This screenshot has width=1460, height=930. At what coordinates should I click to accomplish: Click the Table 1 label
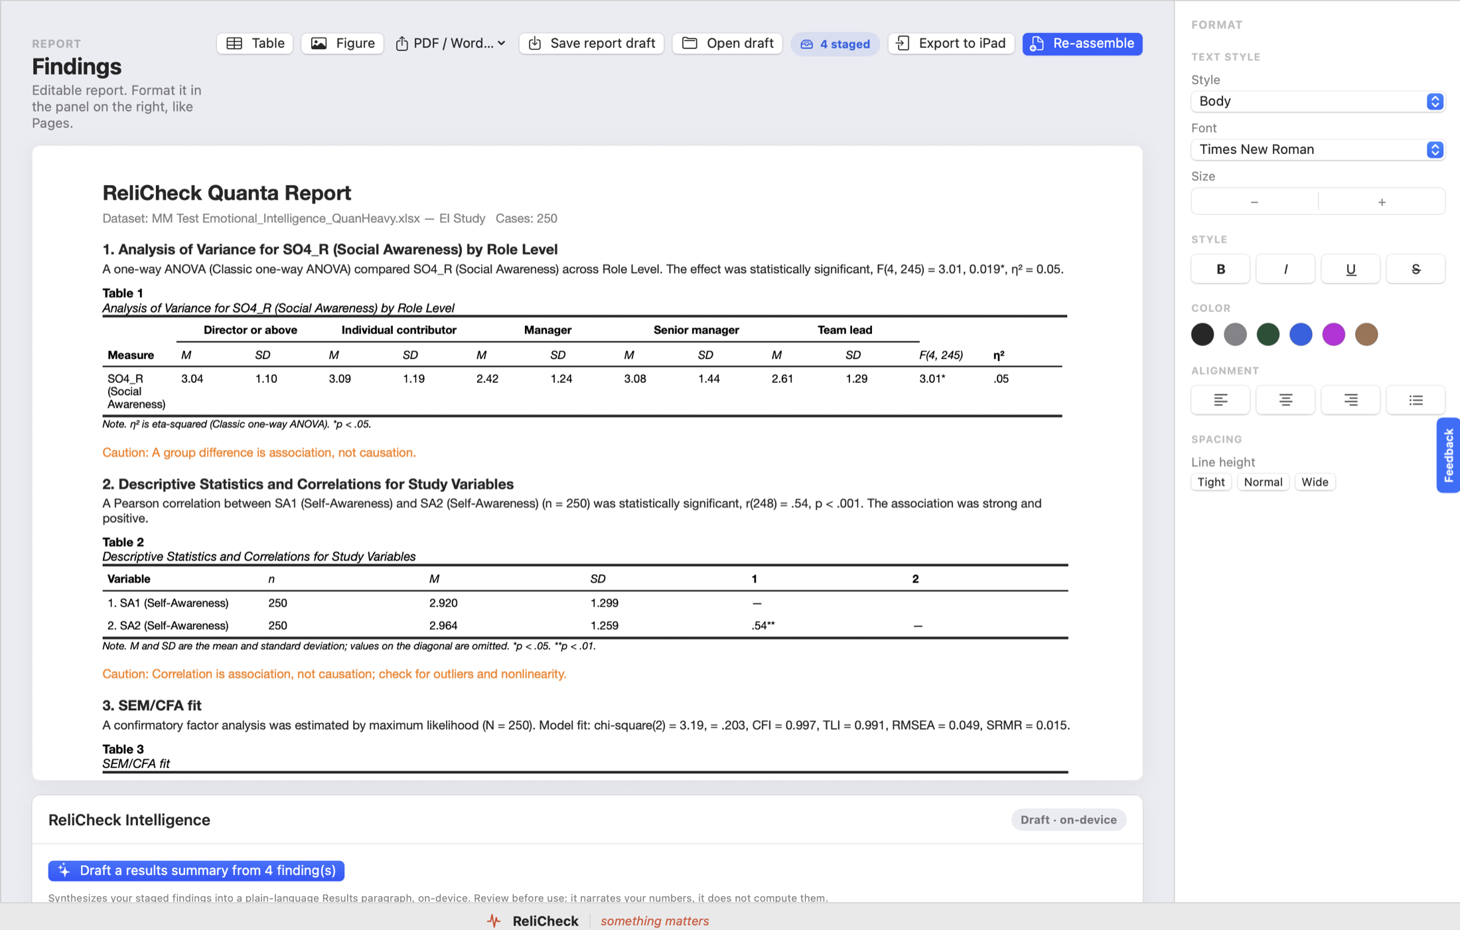[x=123, y=293]
